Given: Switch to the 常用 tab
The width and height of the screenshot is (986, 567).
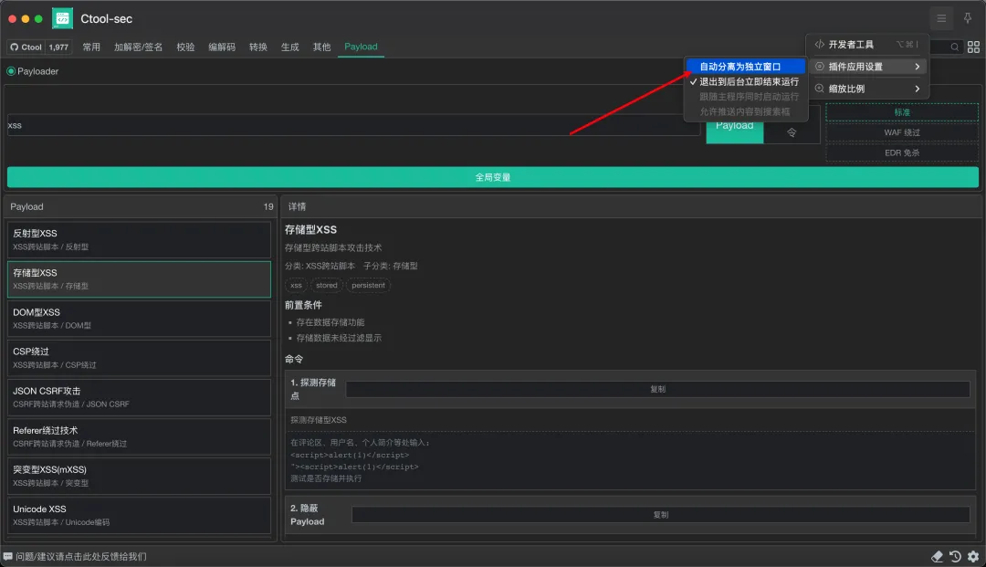Looking at the screenshot, I should coord(91,47).
